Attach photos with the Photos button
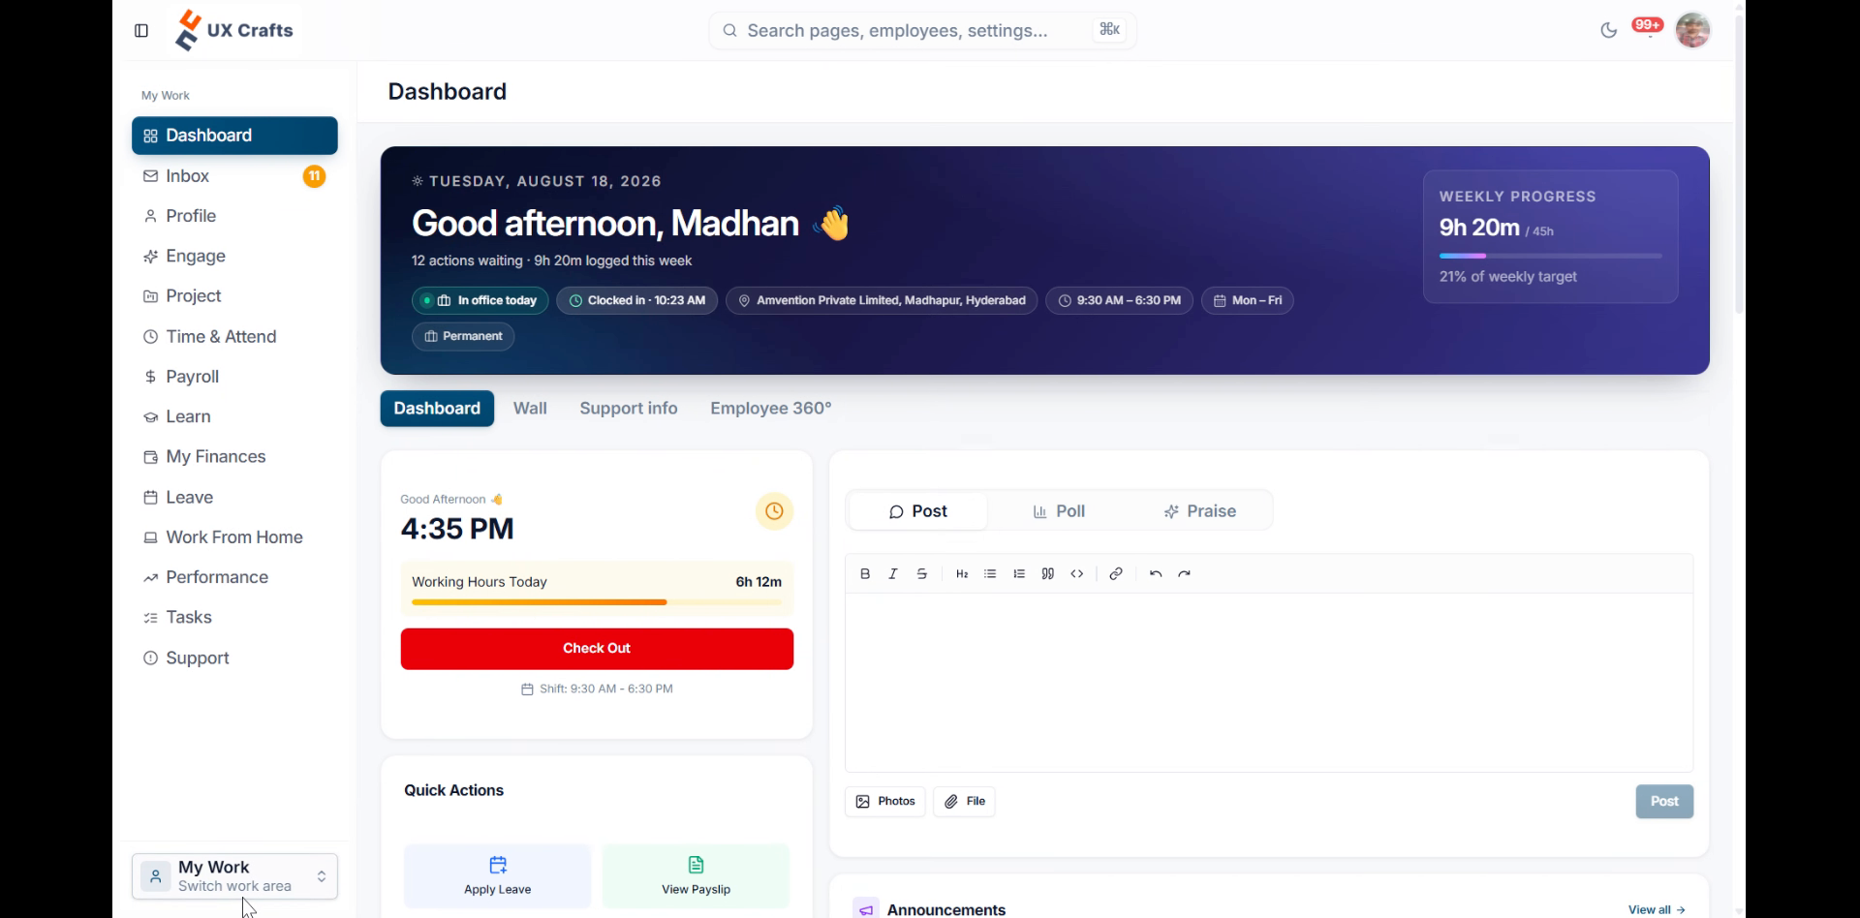The width and height of the screenshot is (1860, 918). 885,802
